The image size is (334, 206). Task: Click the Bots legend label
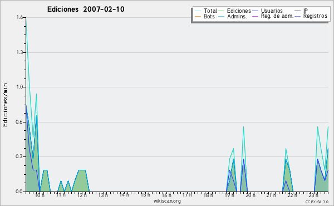tap(209, 16)
